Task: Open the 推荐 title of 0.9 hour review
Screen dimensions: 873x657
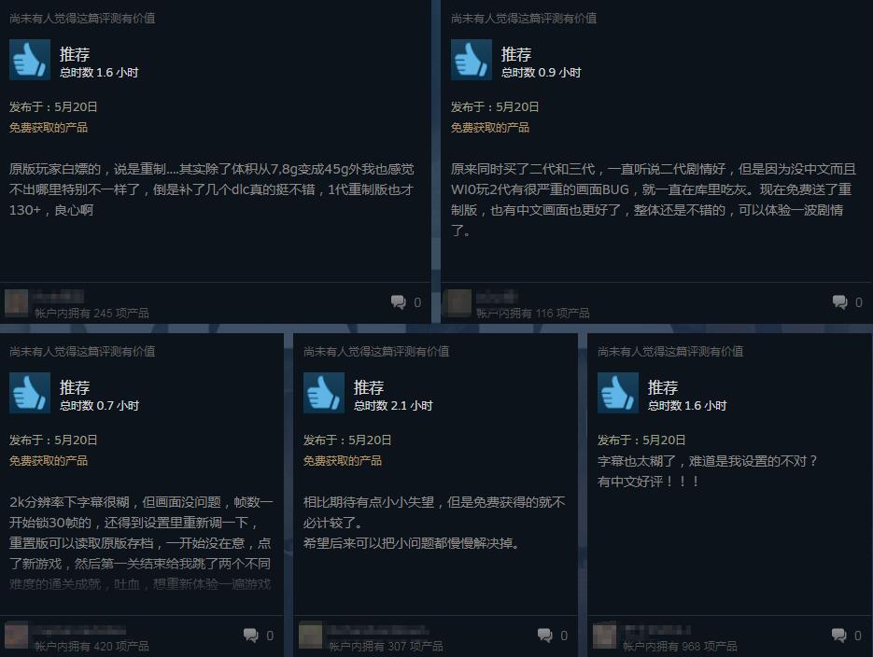Action: (516, 54)
